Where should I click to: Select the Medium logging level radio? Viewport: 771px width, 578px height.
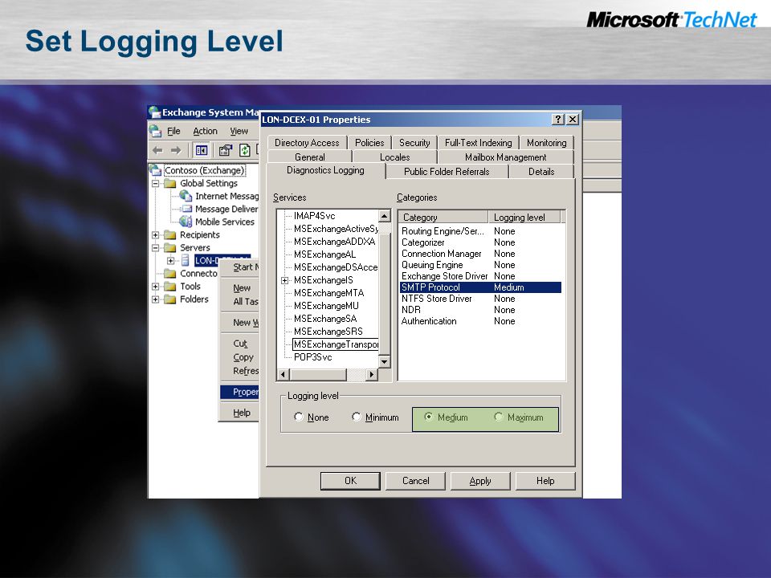(x=429, y=417)
